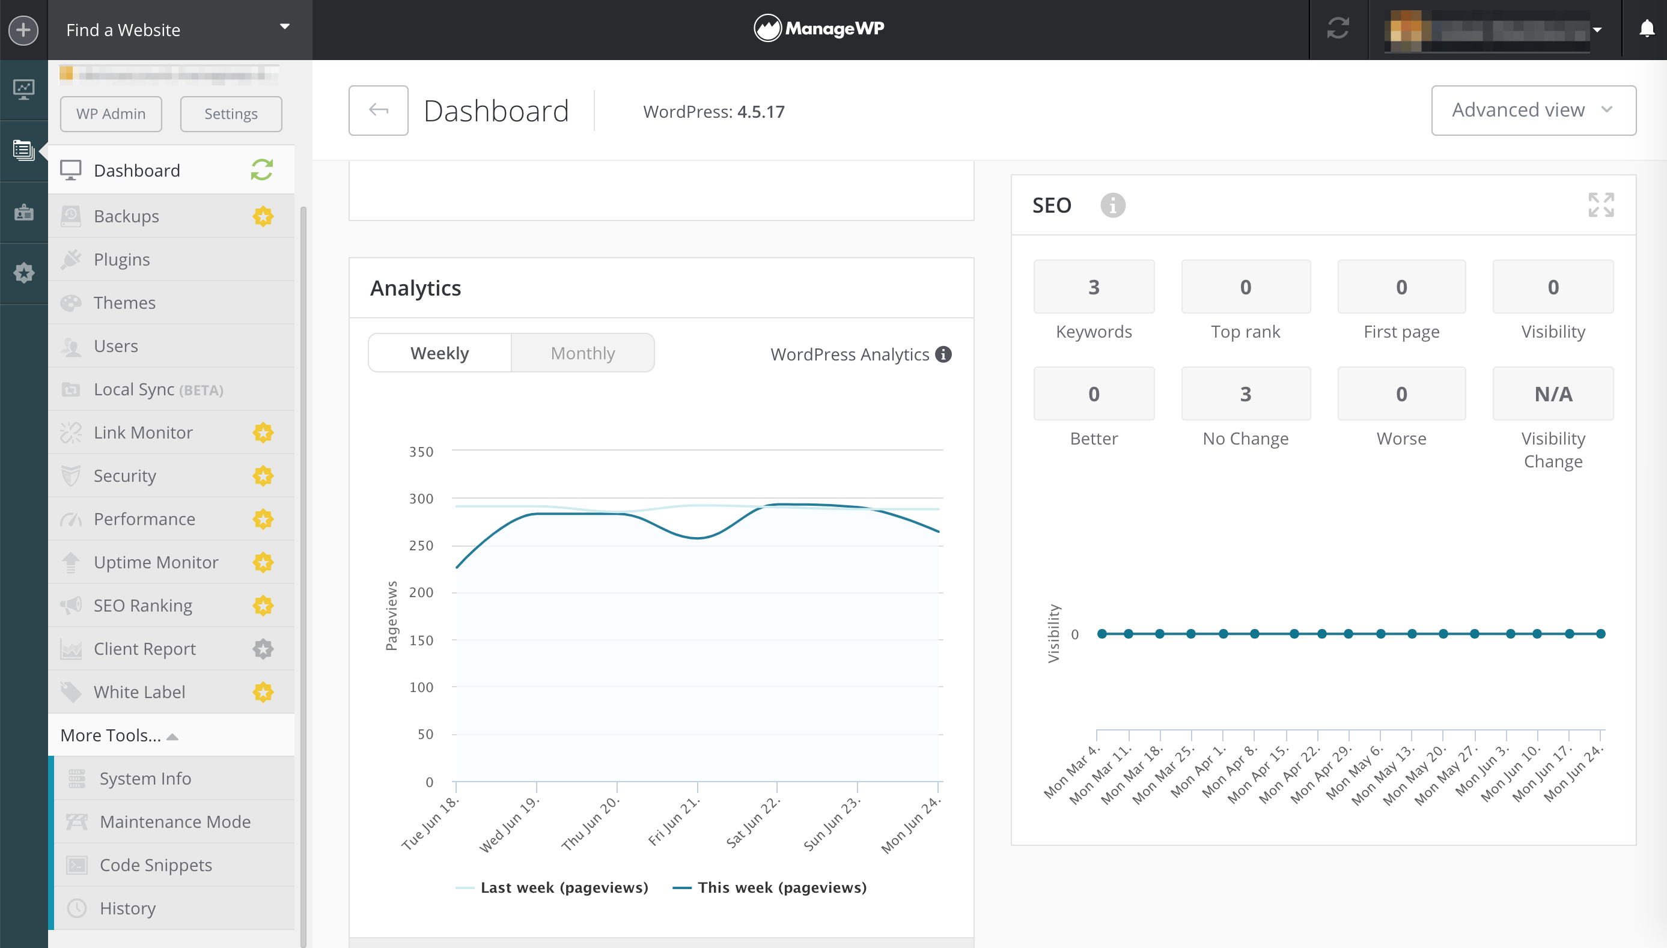Image resolution: width=1667 pixels, height=948 pixels.
Task: Click the Security premium star badge
Action: click(263, 476)
